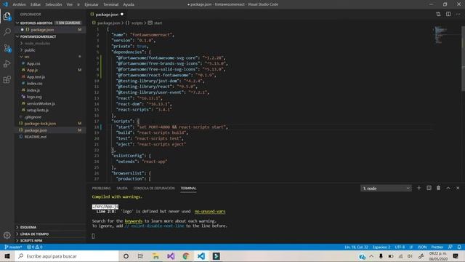465x262 pixels.
Task: Open the terminal selector dropdown '1: node'
Action: [x=386, y=188]
